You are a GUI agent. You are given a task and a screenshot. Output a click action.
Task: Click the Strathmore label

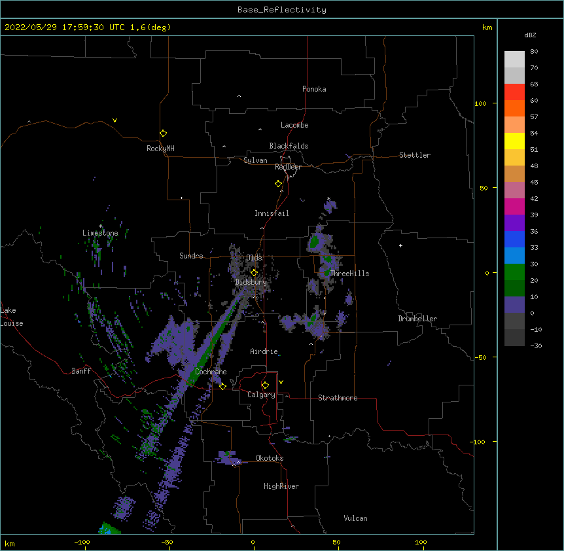[338, 398]
